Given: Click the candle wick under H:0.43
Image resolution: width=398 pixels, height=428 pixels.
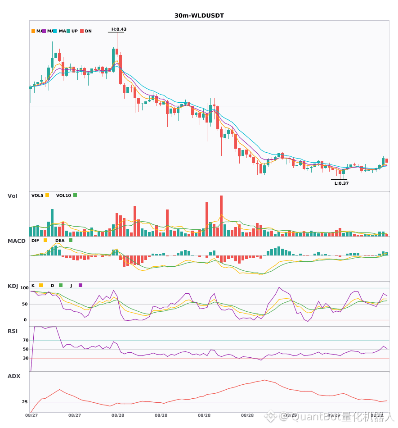Looking at the screenshot, I should [x=117, y=41].
